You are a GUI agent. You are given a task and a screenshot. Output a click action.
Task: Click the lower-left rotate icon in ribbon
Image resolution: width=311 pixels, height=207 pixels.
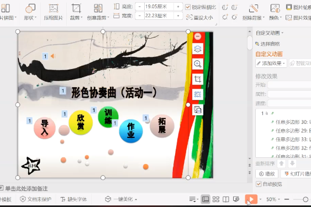coord(225,17)
